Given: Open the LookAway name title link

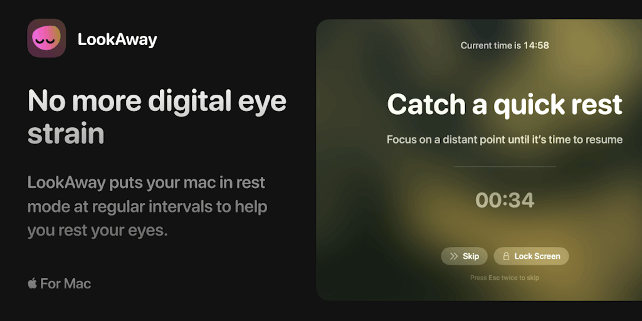Looking at the screenshot, I should 117,39.
